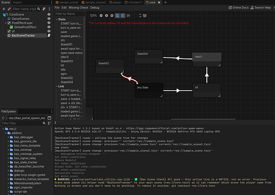Open Online Docs link
This screenshot has height=195, width=275.
click(x=238, y=7)
